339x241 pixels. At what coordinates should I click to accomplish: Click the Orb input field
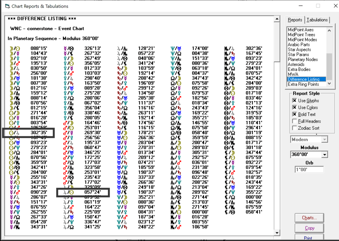309,169
